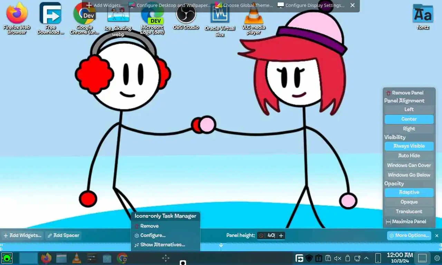Screen dimensions: 442x265
Task: Launch Free Download Manager desktop icon
Action: coord(50,18)
